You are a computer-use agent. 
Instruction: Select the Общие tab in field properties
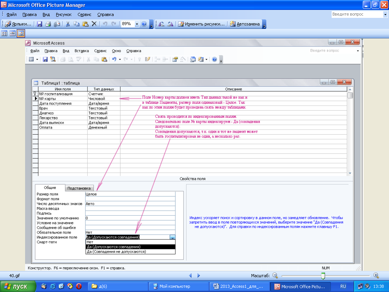pos(50,188)
